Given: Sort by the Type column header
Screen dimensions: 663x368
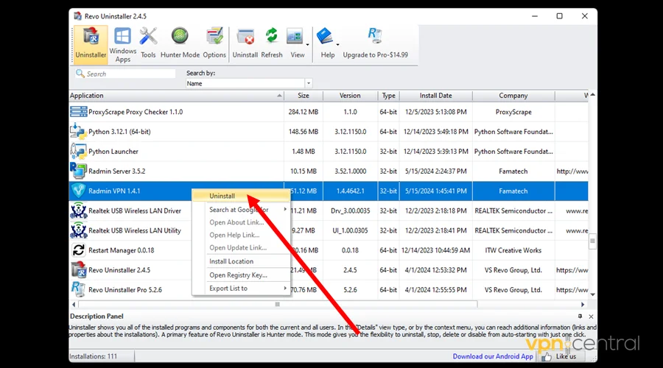Looking at the screenshot, I should 388,96.
